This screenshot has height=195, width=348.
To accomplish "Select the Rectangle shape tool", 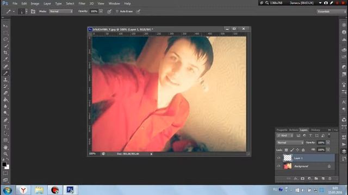I will pos(5,140).
